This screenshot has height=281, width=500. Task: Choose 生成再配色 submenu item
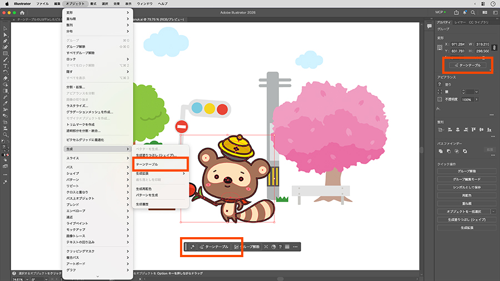(161, 189)
